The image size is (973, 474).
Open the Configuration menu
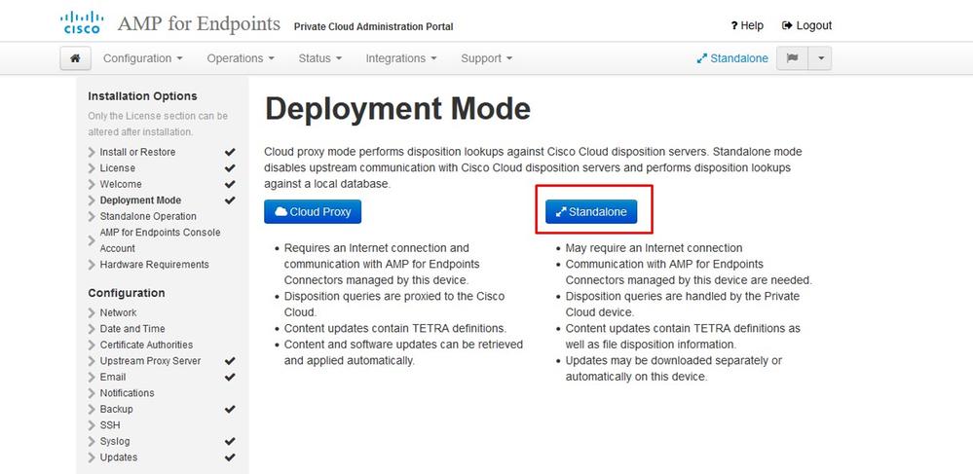(143, 58)
